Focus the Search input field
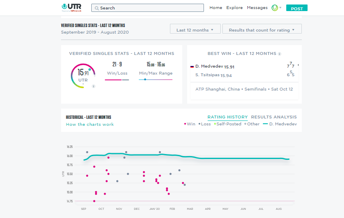 point(147,8)
